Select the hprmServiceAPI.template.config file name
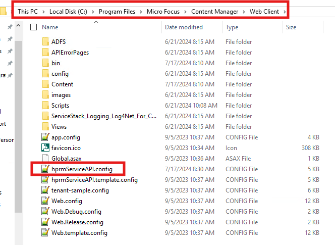 point(94,180)
